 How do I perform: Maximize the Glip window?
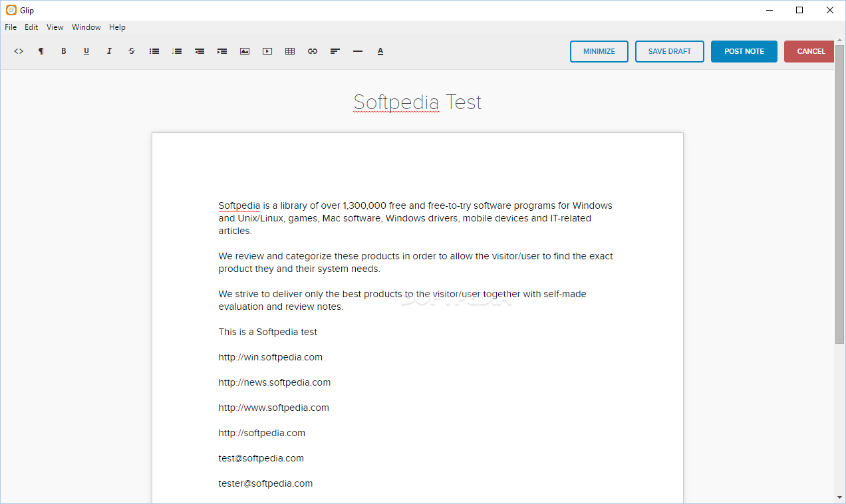[x=799, y=10]
